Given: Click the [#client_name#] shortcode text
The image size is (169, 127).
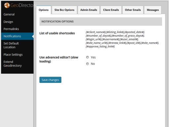Looking at the screenshot, I should (96, 32).
